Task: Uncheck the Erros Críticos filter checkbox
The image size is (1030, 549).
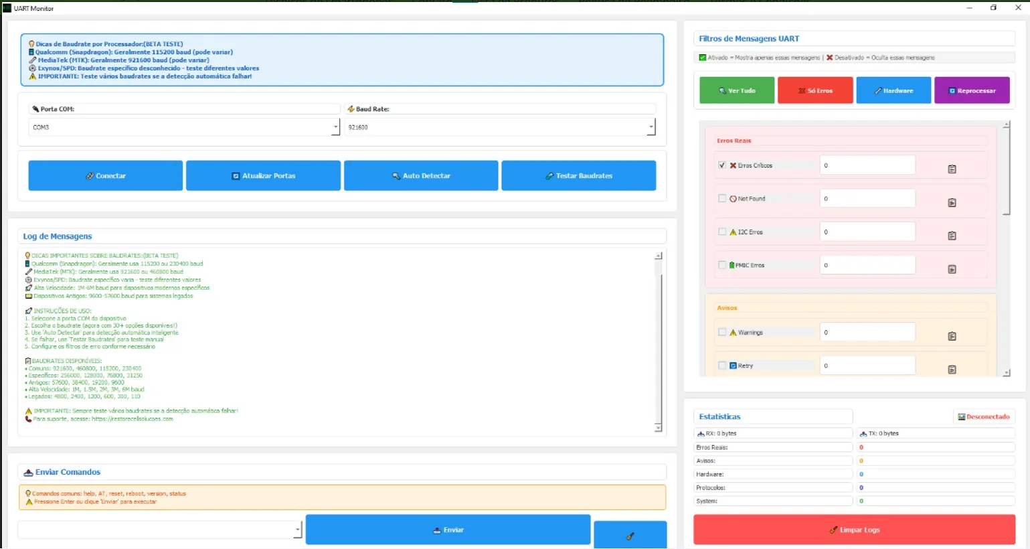Action: (722, 165)
